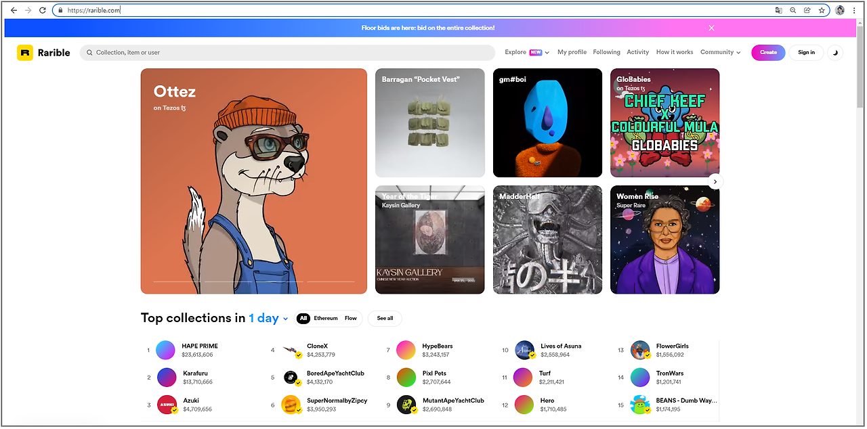Click browser forward arrow
This screenshot has width=867, height=429.
[x=28, y=10]
